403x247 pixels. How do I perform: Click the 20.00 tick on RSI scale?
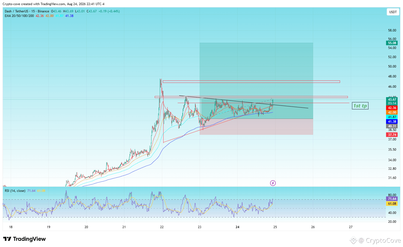(x=392, y=222)
